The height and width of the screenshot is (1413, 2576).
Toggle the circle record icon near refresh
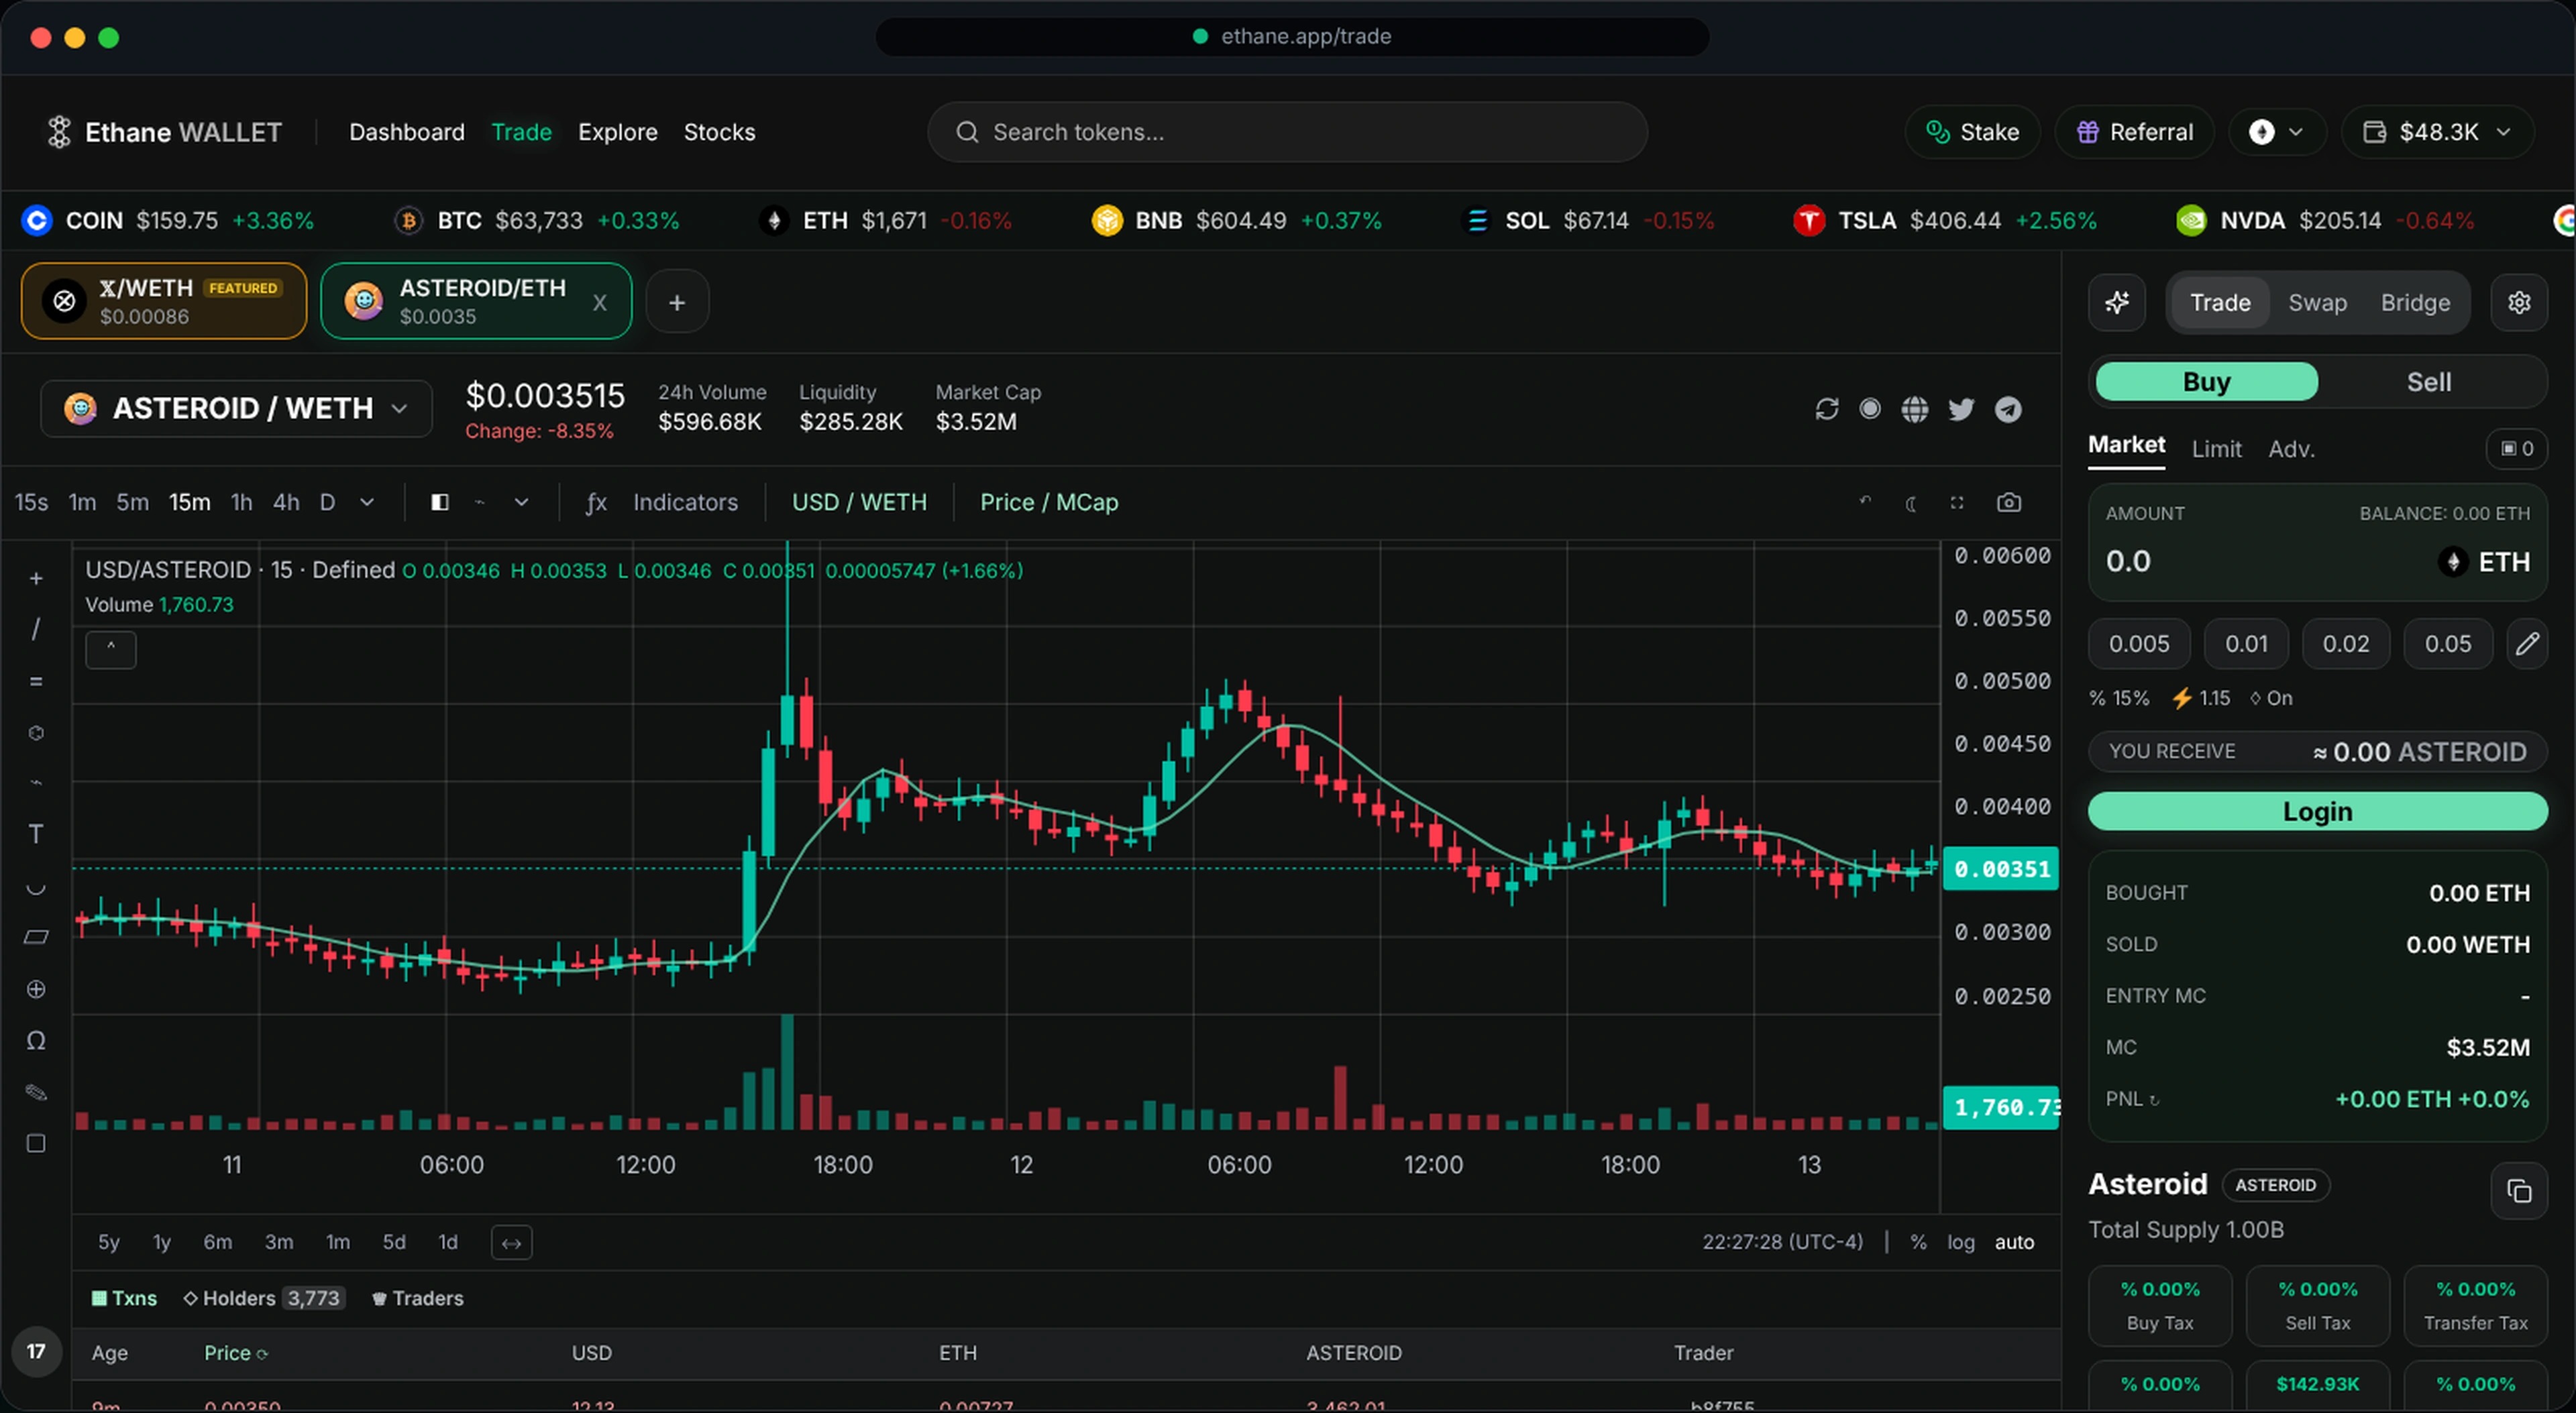click(1870, 409)
